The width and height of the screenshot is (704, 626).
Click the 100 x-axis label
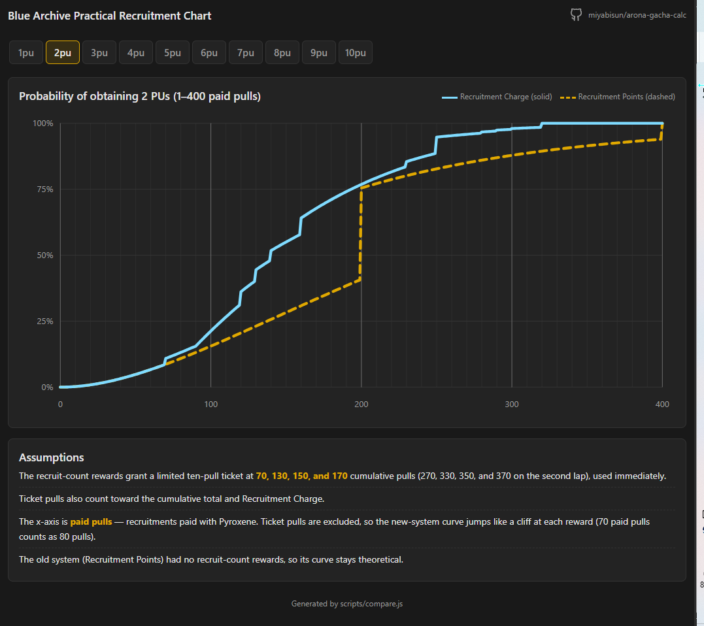[x=211, y=404]
